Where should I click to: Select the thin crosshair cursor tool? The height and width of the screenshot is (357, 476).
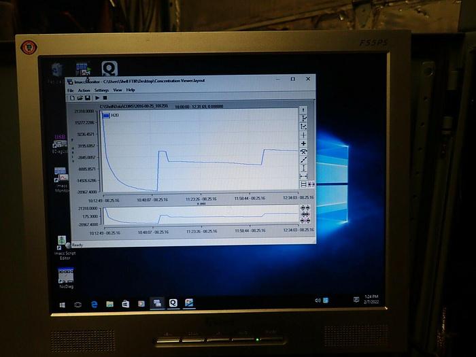[x=303, y=135]
